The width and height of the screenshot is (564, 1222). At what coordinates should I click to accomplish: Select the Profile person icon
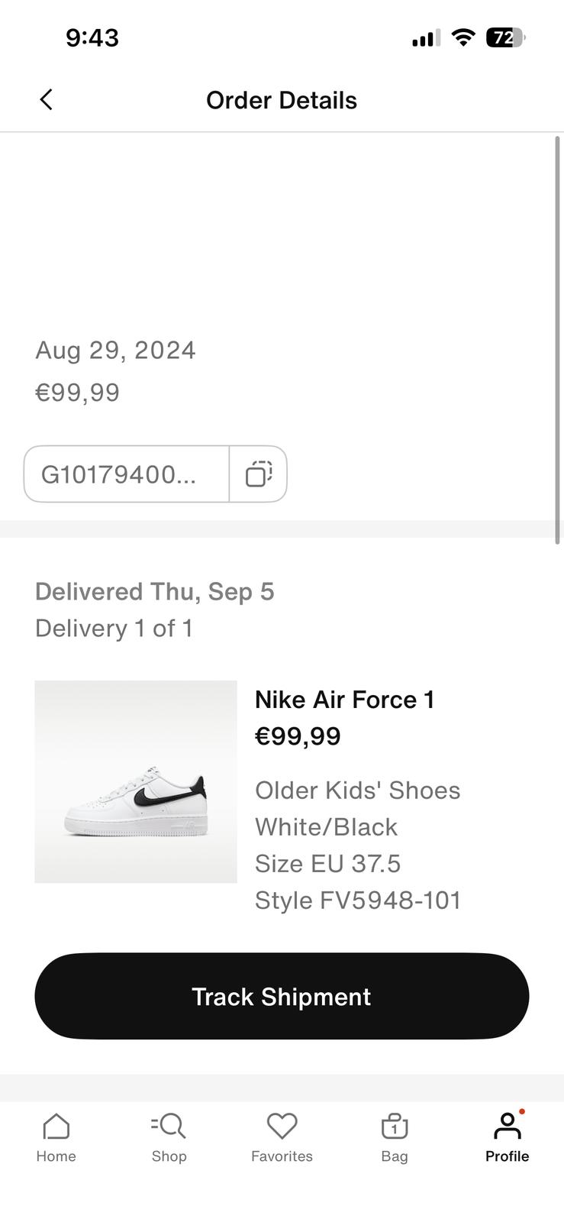(x=507, y=1126)
